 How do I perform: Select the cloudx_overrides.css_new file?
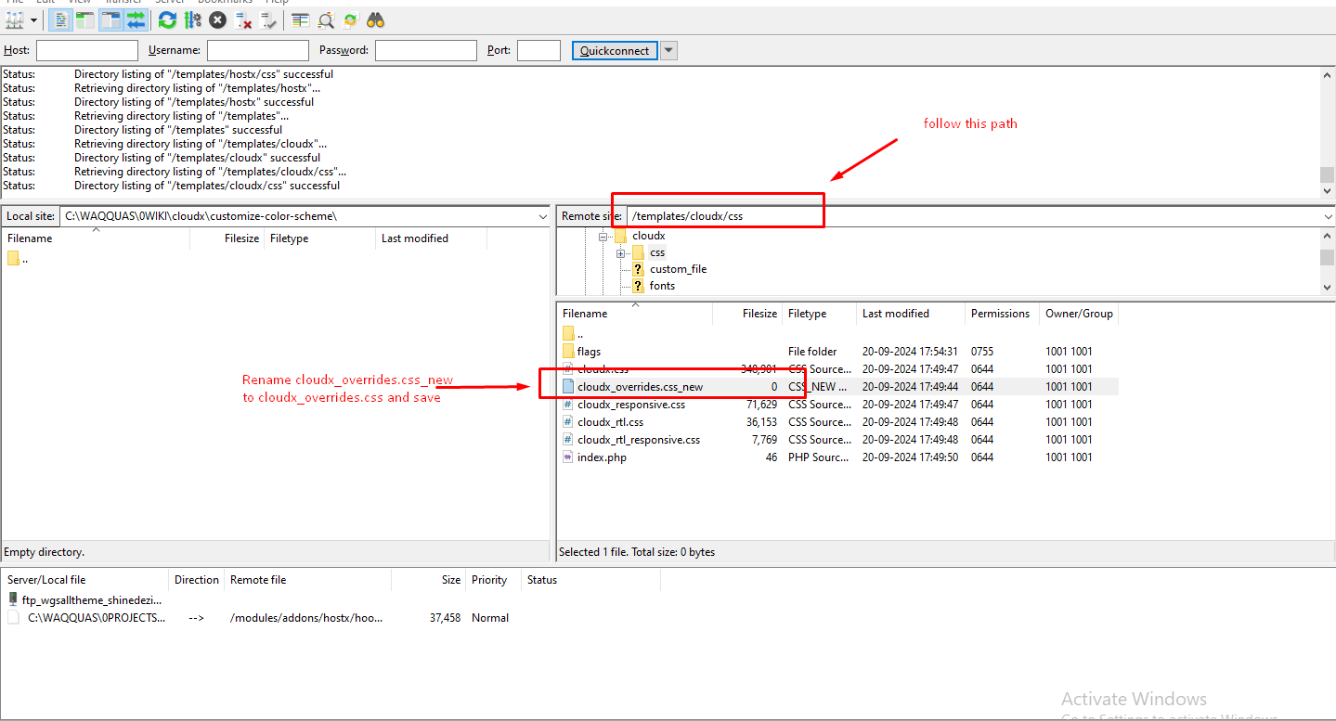click(x=640, y=387)
